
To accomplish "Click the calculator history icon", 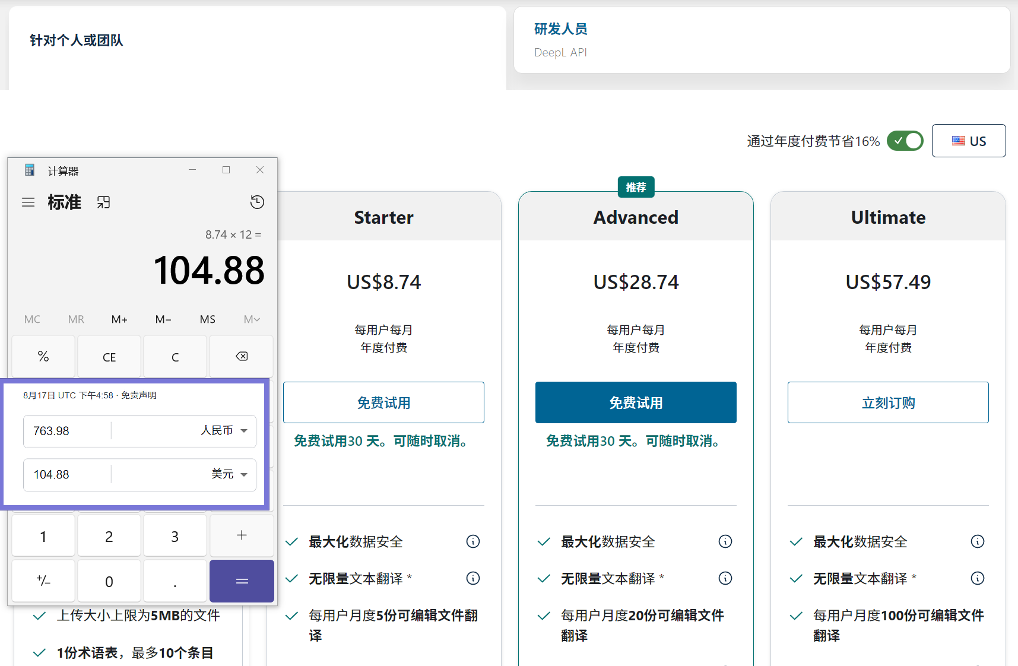I will point(257,202).
